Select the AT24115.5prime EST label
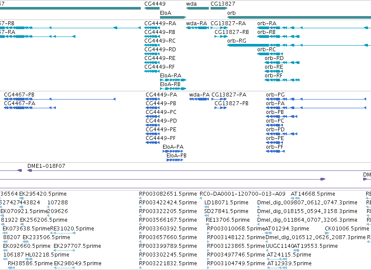The height and width of the screenshot is (270, 371). click(289, 255)
